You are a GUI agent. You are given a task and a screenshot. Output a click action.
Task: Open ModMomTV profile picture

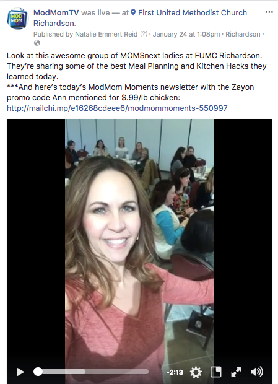point(17,19)
